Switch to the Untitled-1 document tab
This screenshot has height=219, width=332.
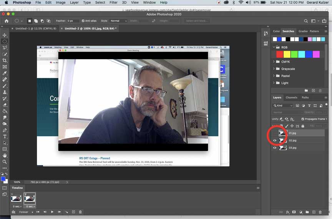pyautogui.click(x=36, y=28)
